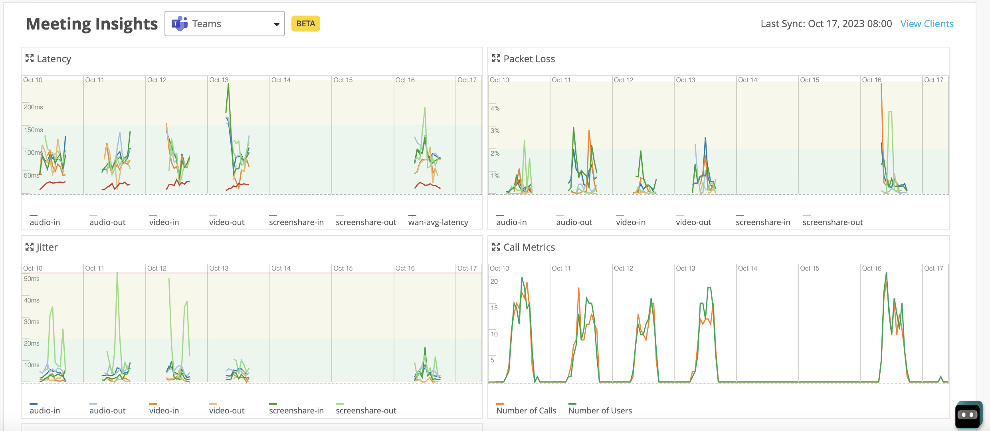Image resolution: width=990 pixels, height=431 pixels.
Task: Hide screenshare-out series in Jitter legend
Action: [366, 411]
